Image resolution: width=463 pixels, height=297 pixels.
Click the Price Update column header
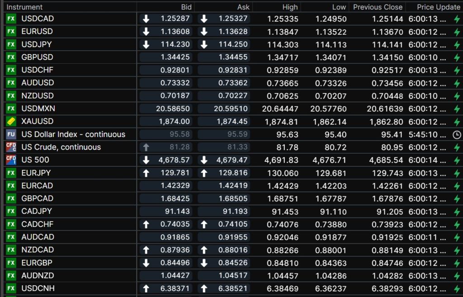438,7
